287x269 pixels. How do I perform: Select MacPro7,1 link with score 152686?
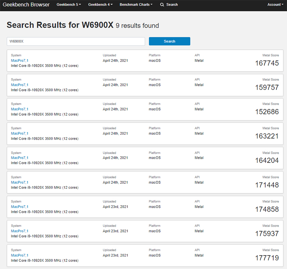[20, 109]
